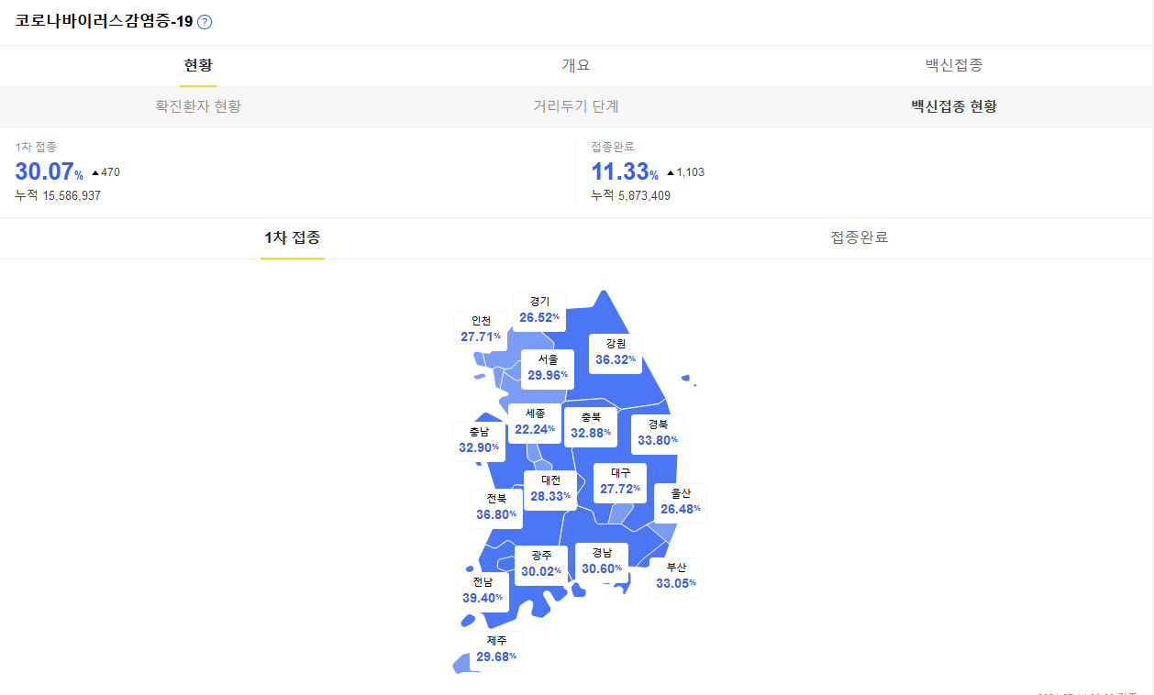Click the 전남 39.40% map label
This screenshot has width=1154, height=695.
point(483,591)
